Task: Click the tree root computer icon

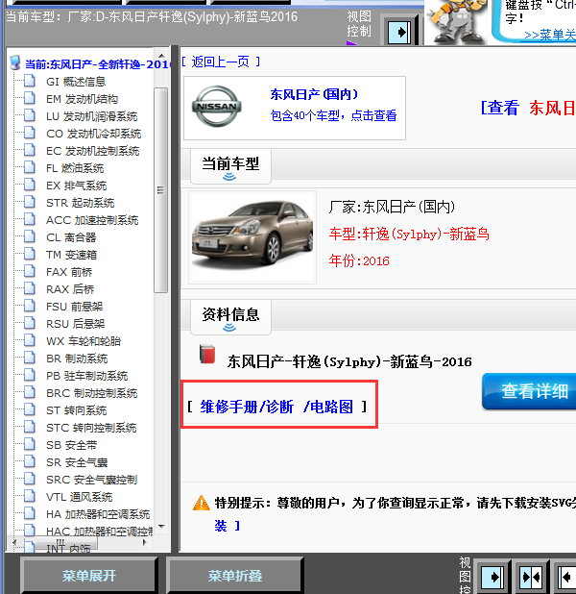Action: 15,62
